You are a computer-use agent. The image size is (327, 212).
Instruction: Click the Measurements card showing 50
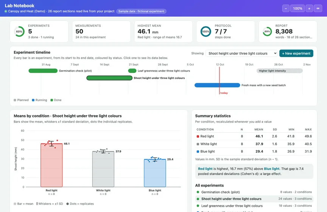point(101,31)
